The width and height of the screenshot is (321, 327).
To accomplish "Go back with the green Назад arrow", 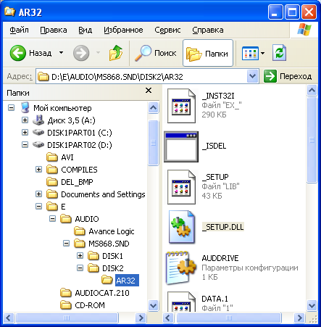I will coord(18,53).
